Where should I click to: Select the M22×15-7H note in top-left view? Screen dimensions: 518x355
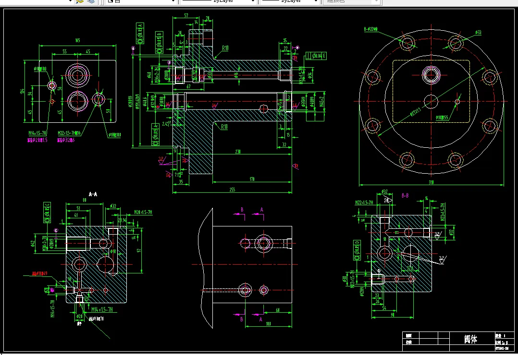pos(69,133)
